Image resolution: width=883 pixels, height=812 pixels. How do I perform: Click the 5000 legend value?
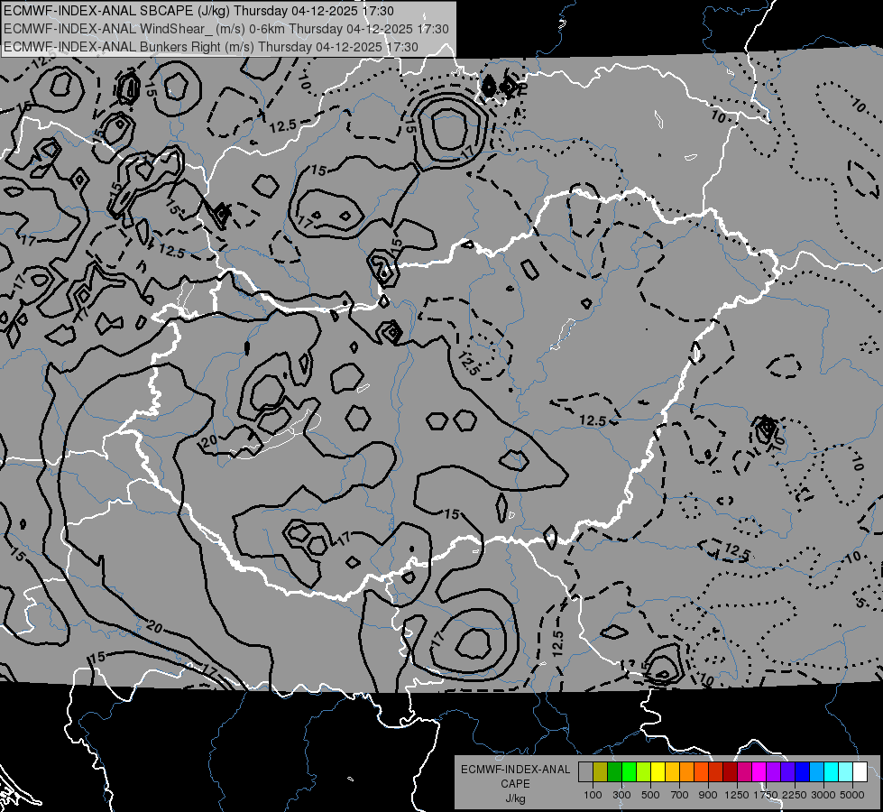852,795
